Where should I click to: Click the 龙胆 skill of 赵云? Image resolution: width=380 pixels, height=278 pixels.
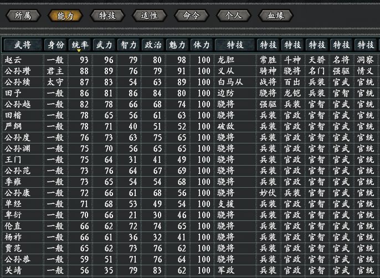(x=226, y=60)
